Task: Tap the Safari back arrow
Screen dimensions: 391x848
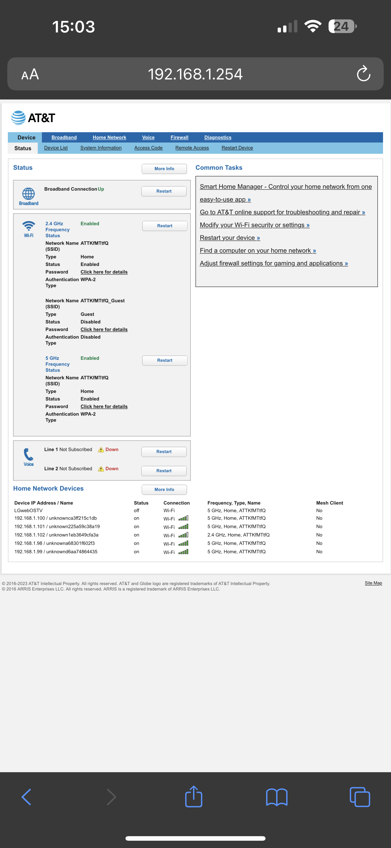Action: [26, 797]
